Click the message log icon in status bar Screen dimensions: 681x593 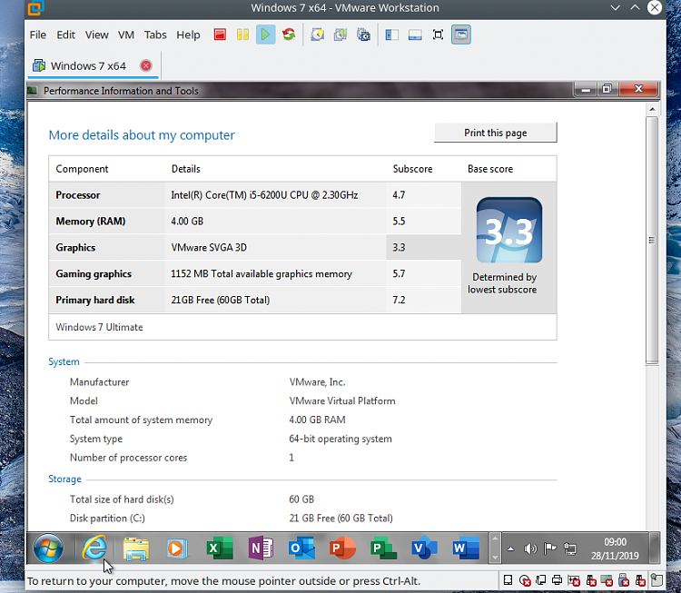pos(656,580)
